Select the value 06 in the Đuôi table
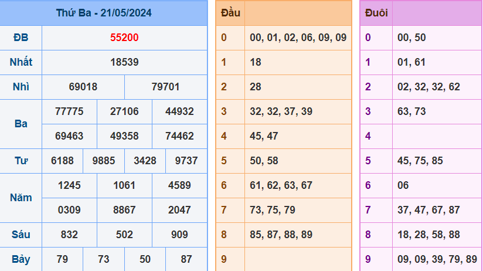This screenshot has height=271, width=483. pyautogui.click(x=403, y=185)
